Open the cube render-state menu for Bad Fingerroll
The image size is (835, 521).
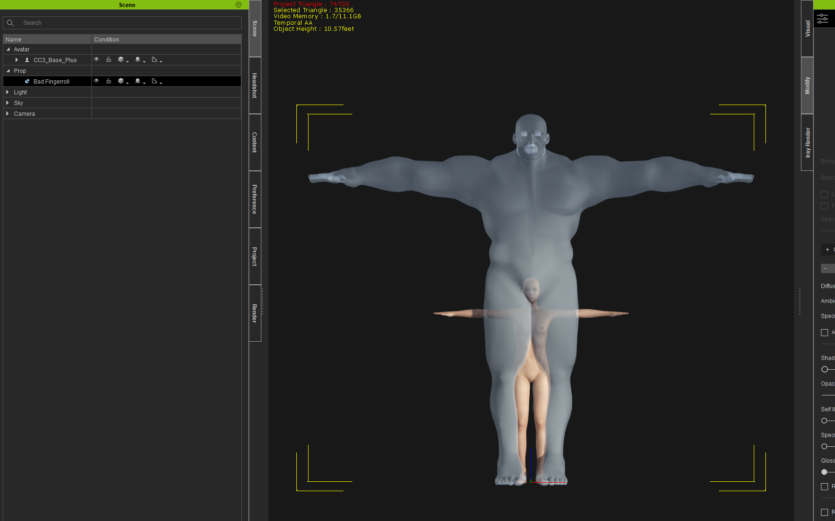click(x=123, y=81)
